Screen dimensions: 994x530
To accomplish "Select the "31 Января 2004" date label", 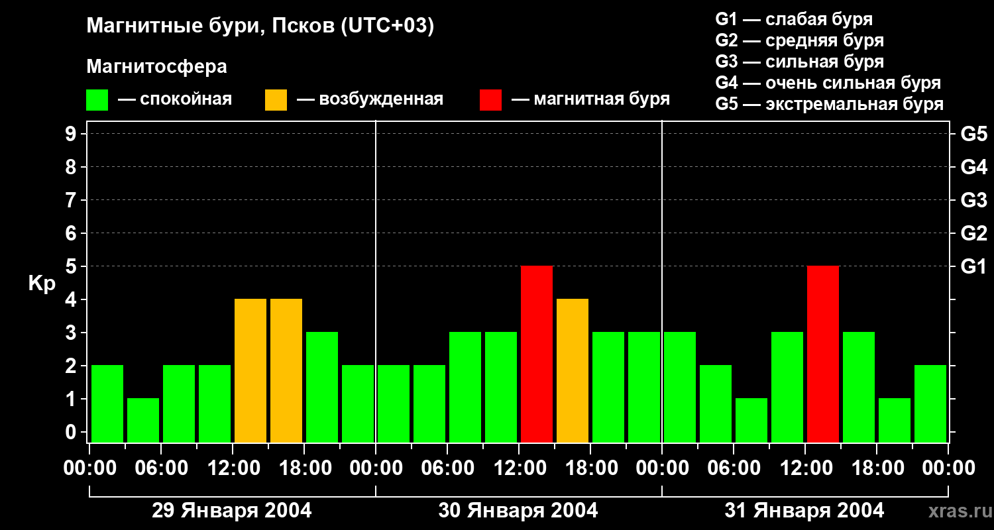I will tap(804, 511).
